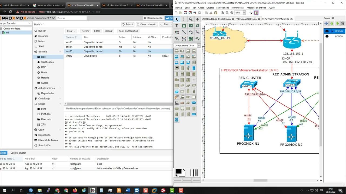The image size is (346, 194).
Task: Select the vmbr0 Linux Bridge row
Action: pos(118,56)
